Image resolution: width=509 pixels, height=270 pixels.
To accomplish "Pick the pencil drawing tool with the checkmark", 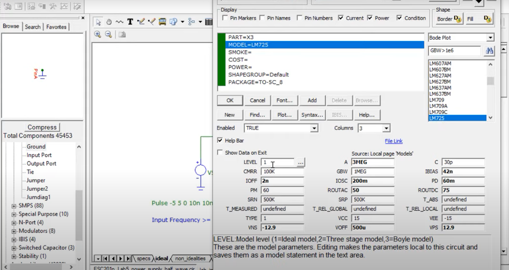I will tap(152, 22).
